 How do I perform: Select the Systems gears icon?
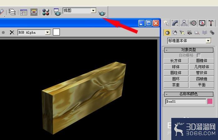212,33
